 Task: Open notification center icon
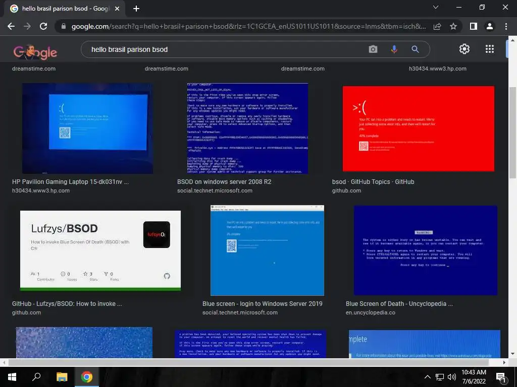pos(501,377)
